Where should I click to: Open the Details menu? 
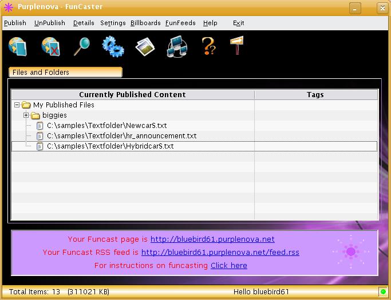pyautogui.click(x=84, y=23)
